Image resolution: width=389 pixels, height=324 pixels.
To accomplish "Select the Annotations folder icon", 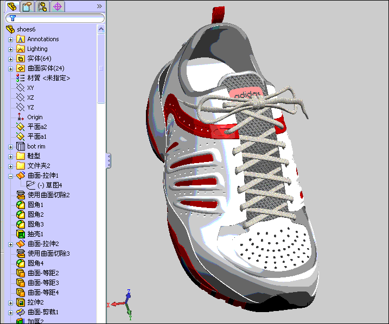I will coord(20,39).
